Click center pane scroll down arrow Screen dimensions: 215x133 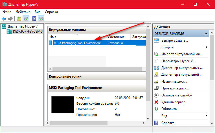click(148, 118)
